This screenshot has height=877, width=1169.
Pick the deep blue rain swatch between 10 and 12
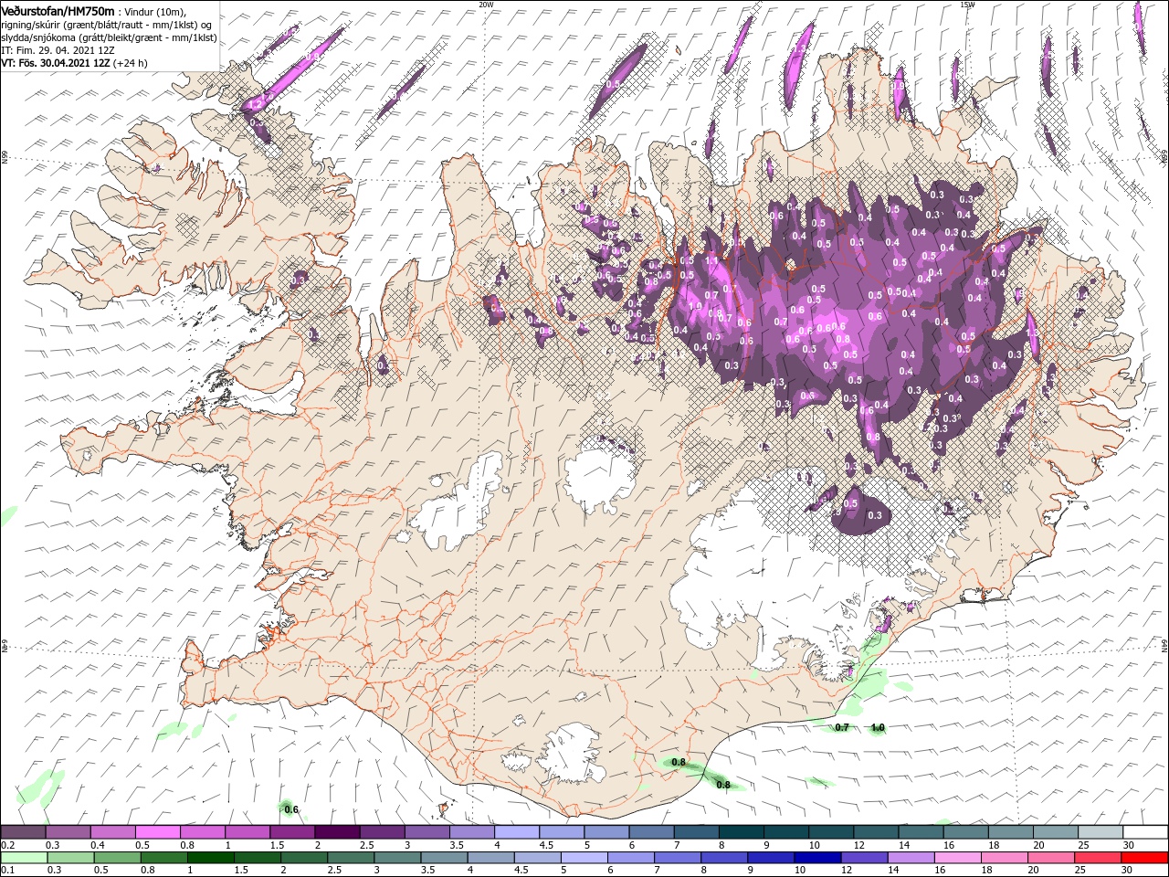point(817,858)
